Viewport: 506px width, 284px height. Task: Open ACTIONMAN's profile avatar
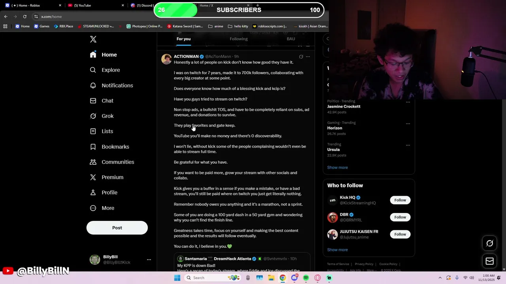pos(166,59)
